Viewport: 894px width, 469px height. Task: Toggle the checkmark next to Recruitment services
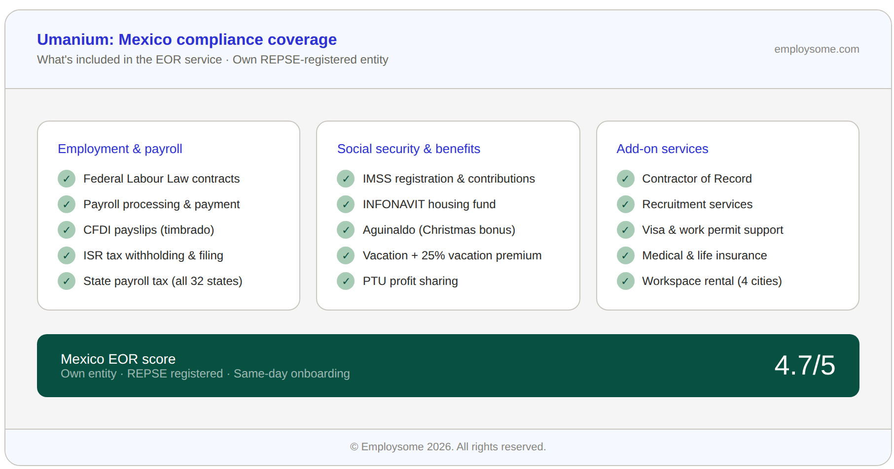[x=625, y=204]
